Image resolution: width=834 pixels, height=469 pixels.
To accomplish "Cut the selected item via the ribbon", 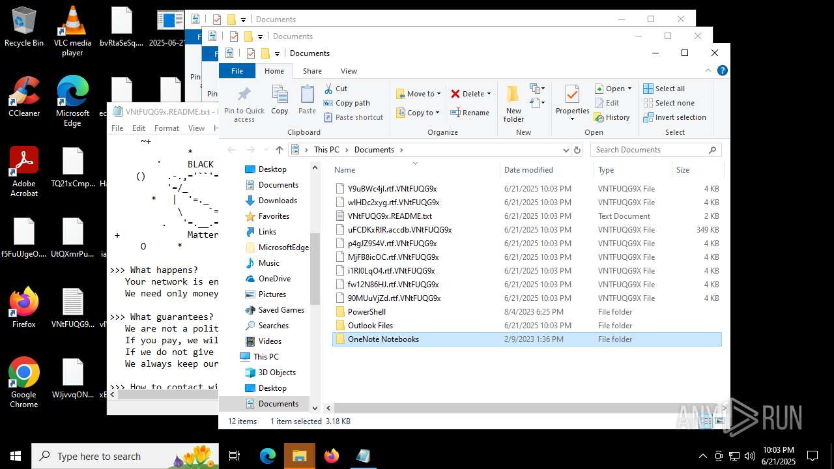I will [336, 89].
